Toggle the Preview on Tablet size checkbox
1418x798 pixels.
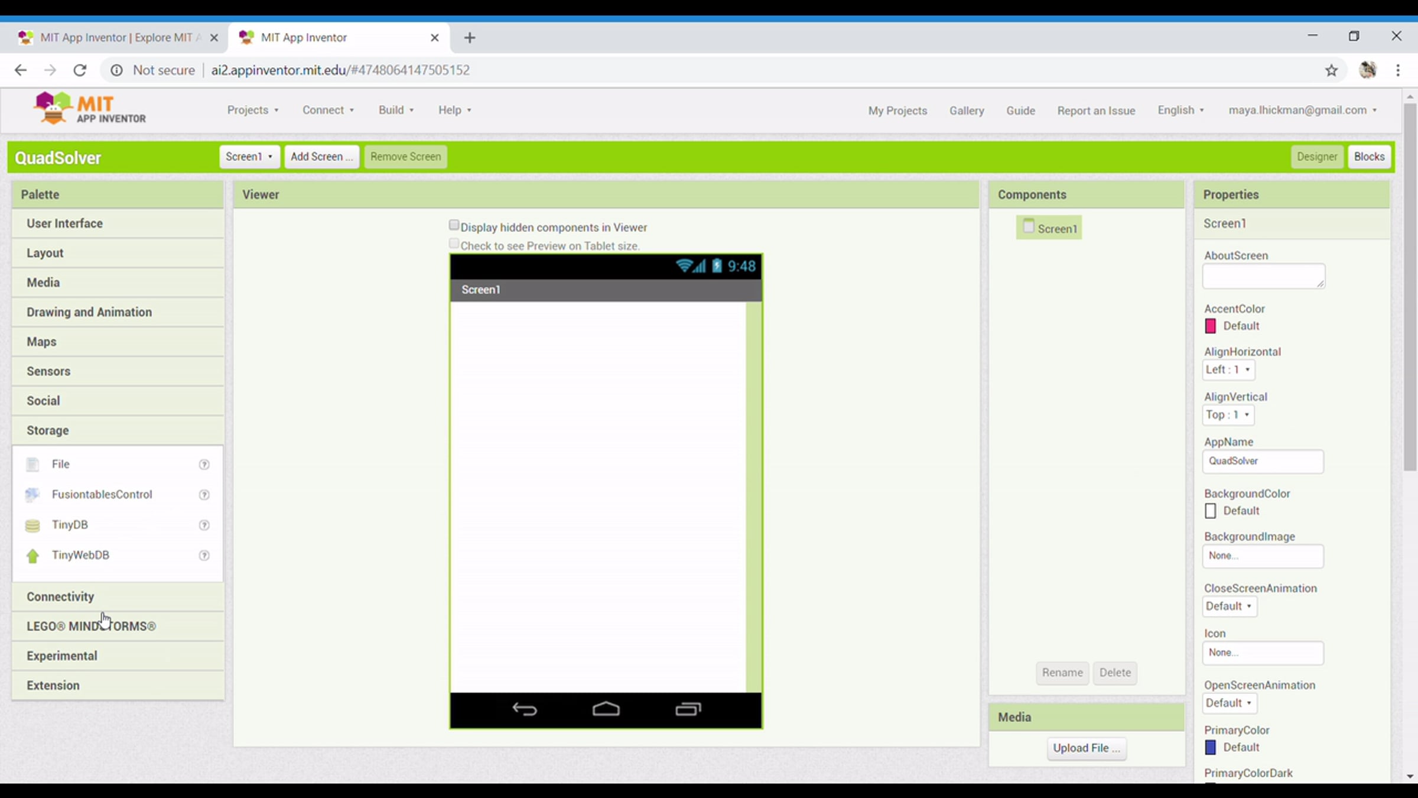(454, 244)
